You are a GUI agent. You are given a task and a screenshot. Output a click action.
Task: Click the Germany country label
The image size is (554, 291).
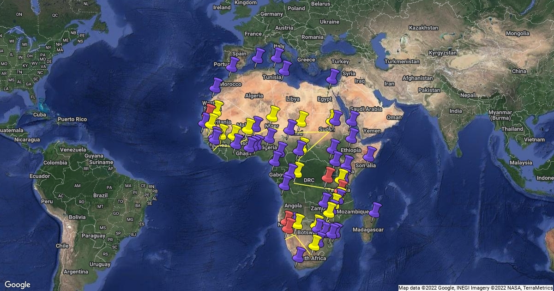[x=271, y=14]
